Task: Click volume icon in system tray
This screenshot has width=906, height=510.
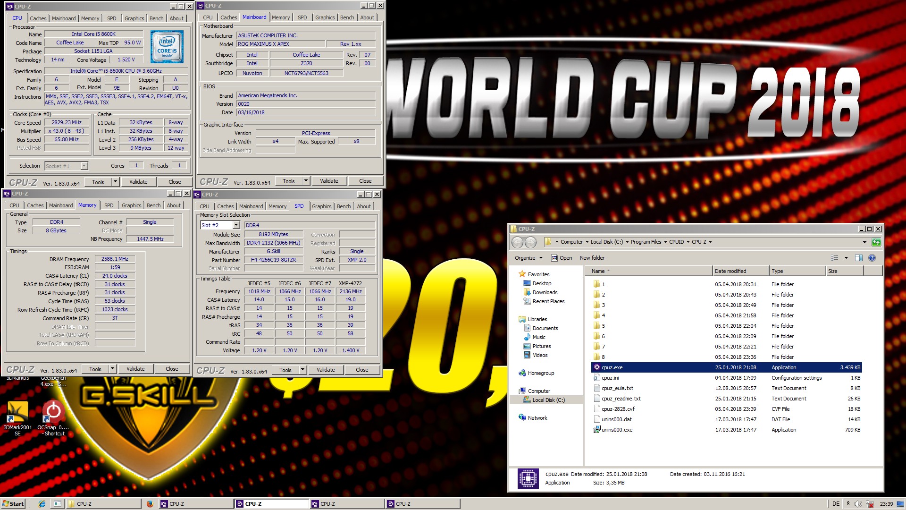Action: [x=858, y=504]
